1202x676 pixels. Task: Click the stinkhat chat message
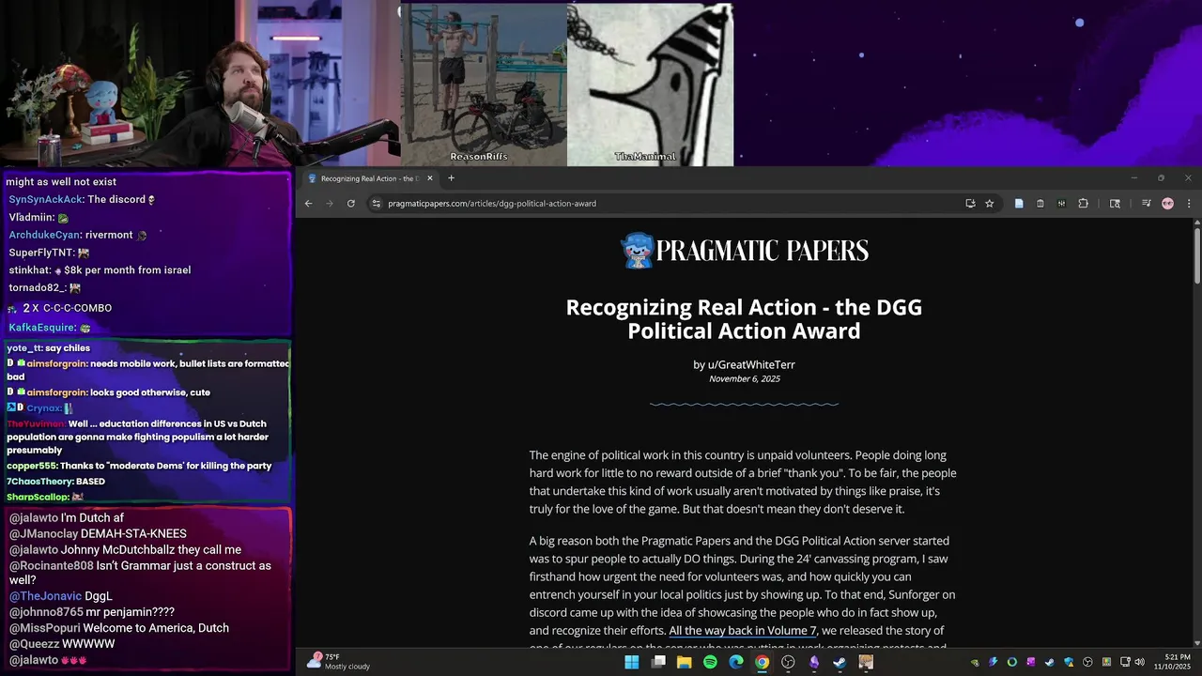click(100, 270)
